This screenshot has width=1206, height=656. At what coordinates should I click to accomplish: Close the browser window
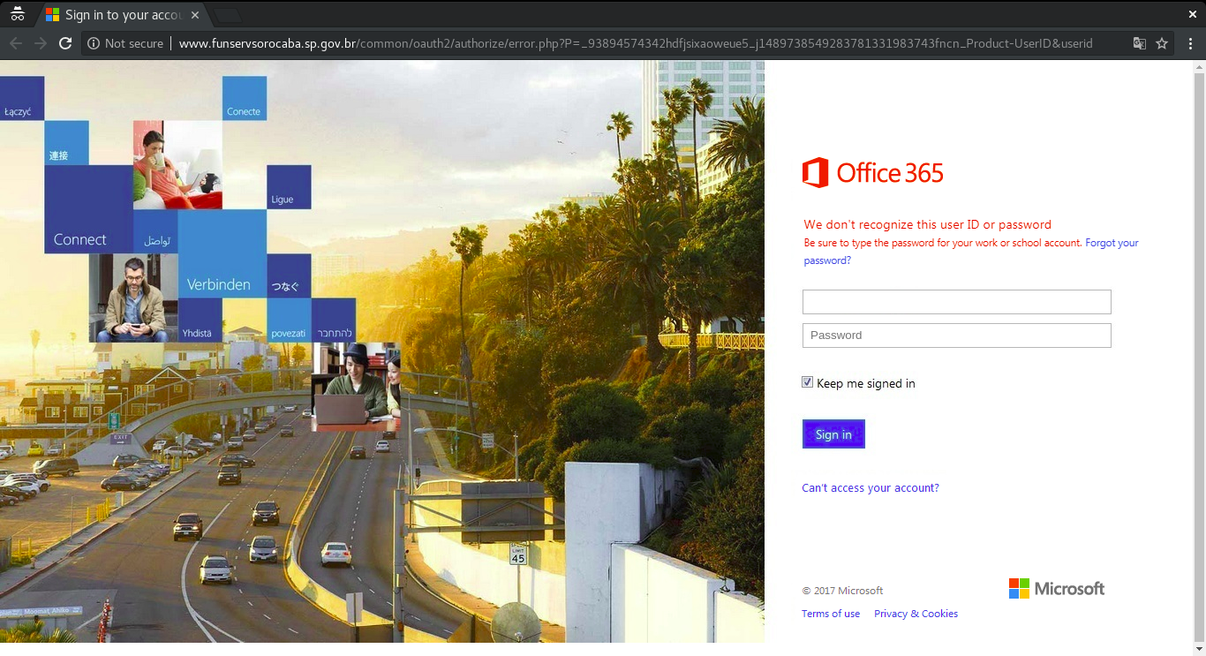[1193, 14]
